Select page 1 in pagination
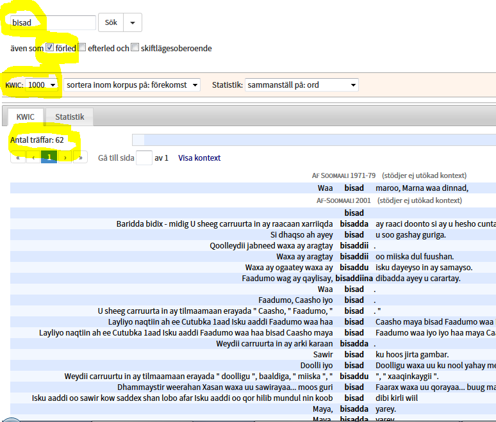This screenshot has width=496, height=422. click(x=49, y=157)
